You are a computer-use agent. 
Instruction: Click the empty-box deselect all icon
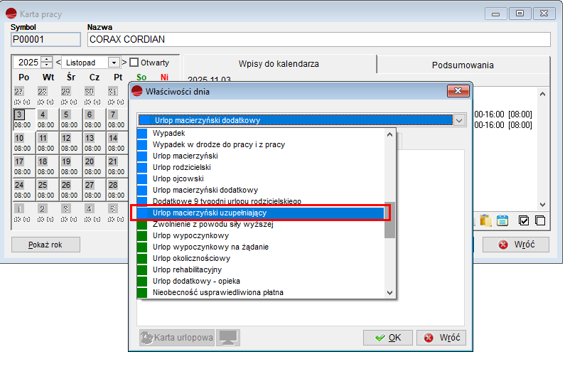tap(540, 220)
